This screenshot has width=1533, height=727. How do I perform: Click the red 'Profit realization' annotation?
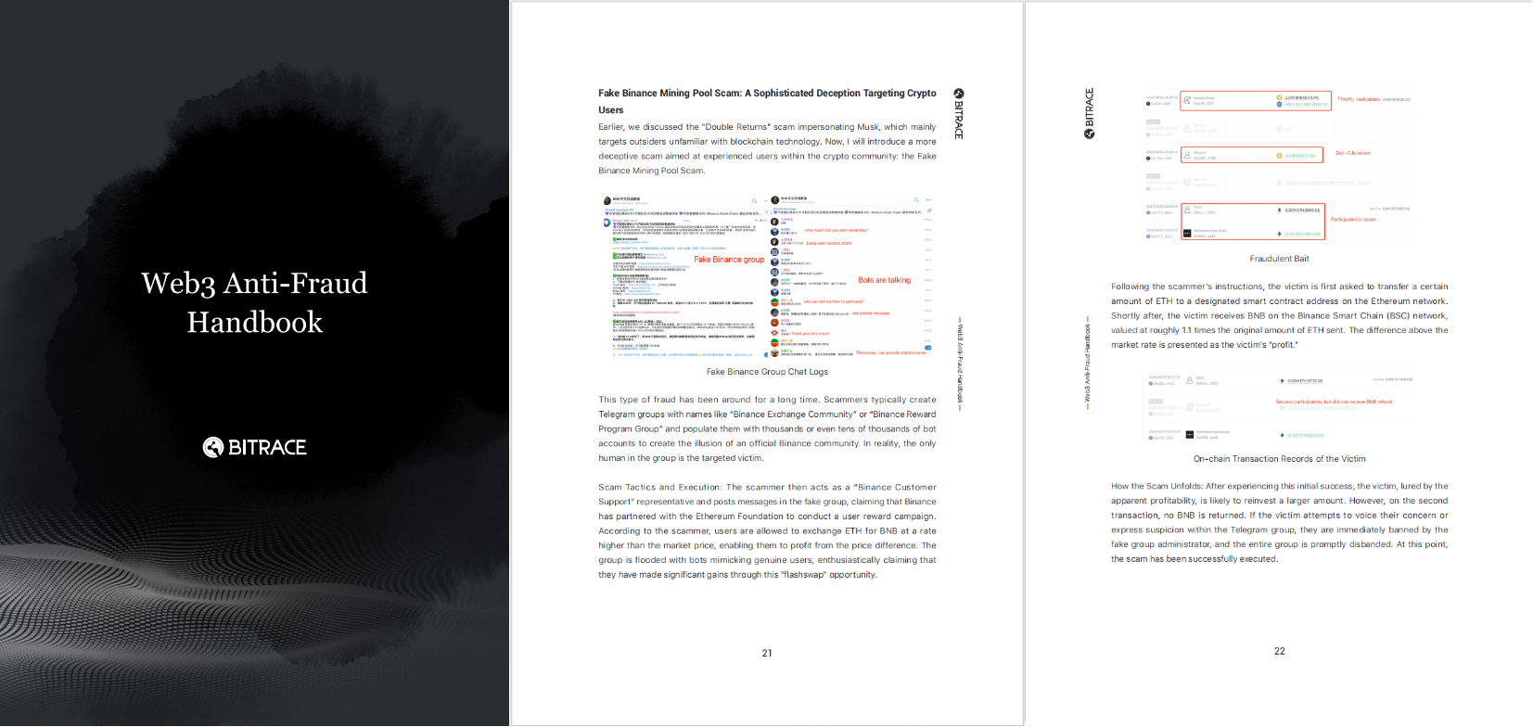click(1358, 99)
